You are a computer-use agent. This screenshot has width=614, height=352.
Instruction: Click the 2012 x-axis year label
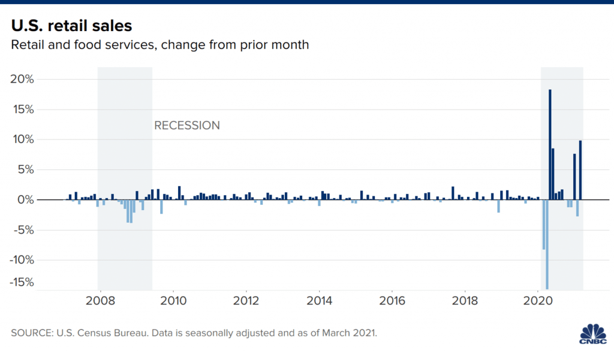tap(246, 301)
